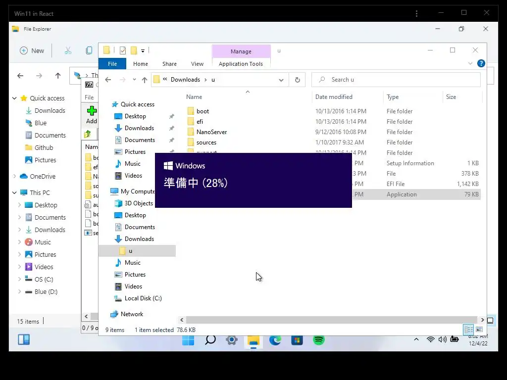Sort by the Name column header
The width and height of the screenshot is (507, 380).
[194, 97]
